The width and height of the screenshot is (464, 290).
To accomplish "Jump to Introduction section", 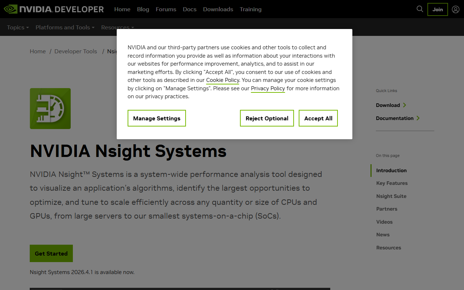I will [391, 170].
